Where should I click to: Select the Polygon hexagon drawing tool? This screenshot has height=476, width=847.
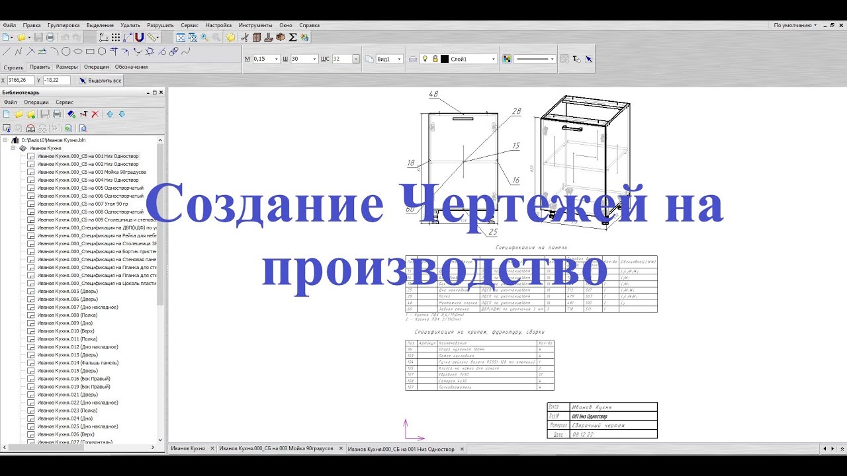tap(102, 52)
